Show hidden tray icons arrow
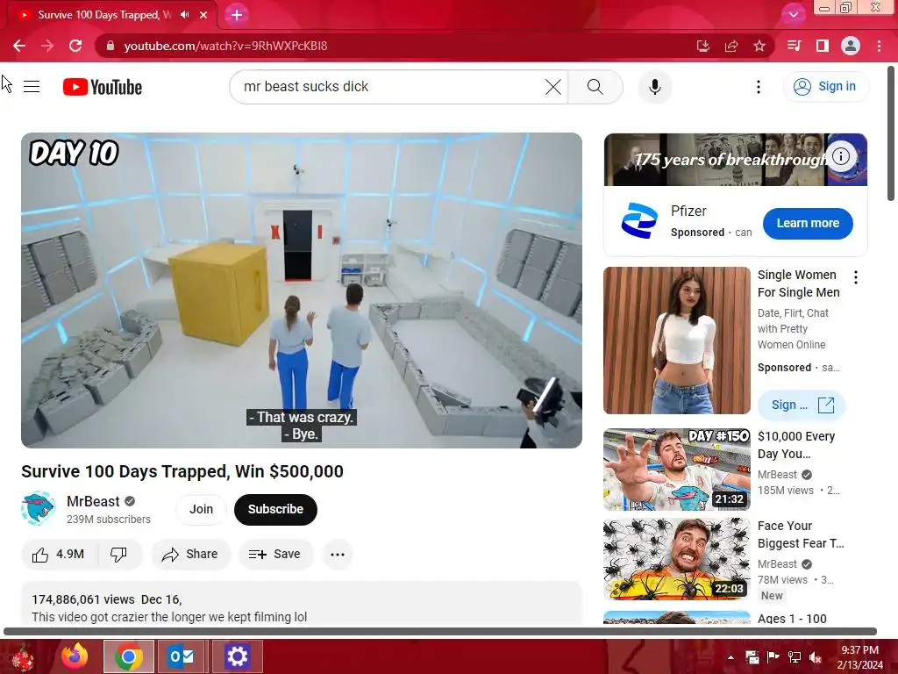The height and width of the screenshot is (674, 898). click(731, 657)
